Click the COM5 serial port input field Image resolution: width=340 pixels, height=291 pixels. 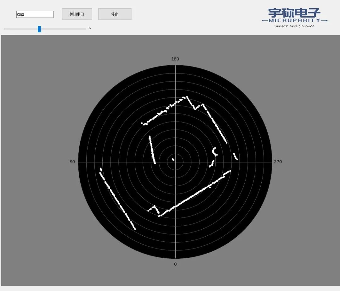click(35, 14)
